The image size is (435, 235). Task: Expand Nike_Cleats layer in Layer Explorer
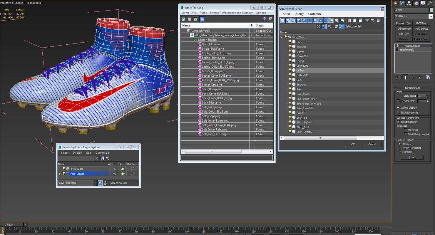pos(60,174)
